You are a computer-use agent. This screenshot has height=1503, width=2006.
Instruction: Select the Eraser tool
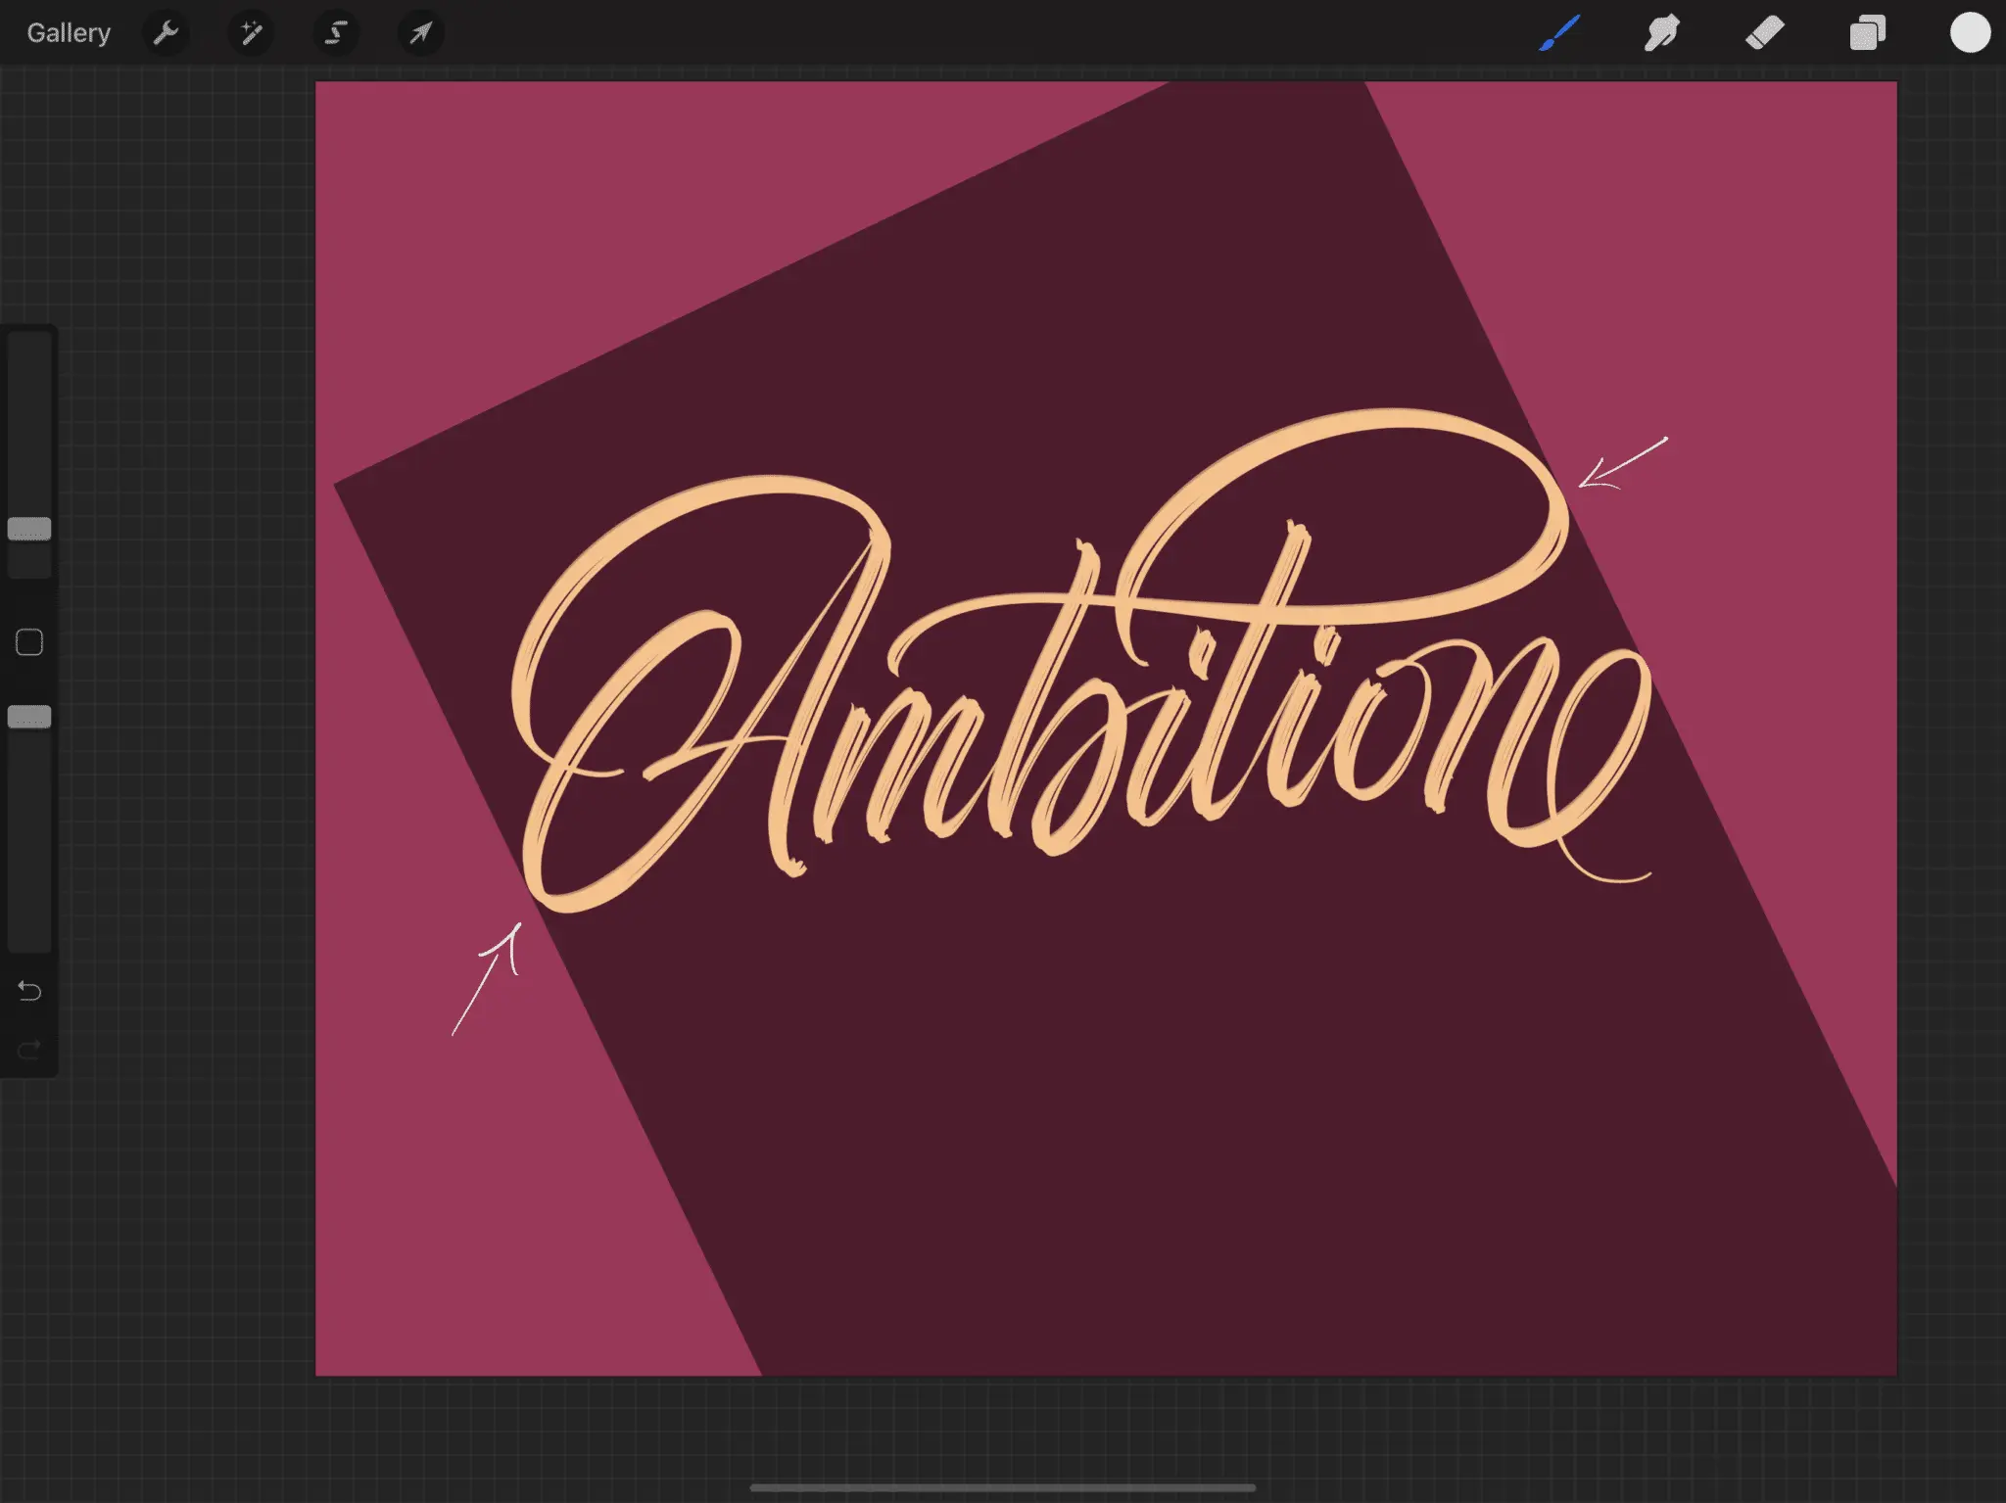[1765, 33]
